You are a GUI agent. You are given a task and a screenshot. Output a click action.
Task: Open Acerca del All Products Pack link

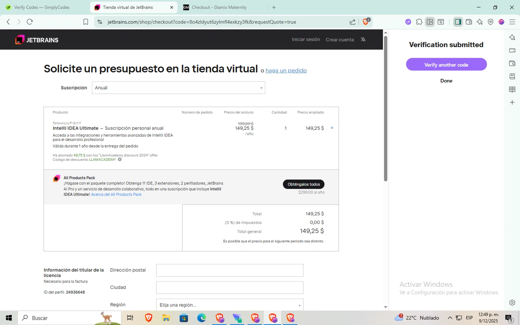pos(116,194)
